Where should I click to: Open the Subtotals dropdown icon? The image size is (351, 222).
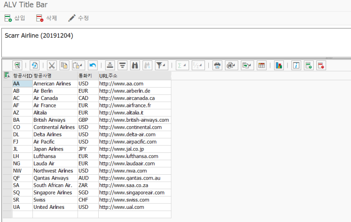coord(198,65)
